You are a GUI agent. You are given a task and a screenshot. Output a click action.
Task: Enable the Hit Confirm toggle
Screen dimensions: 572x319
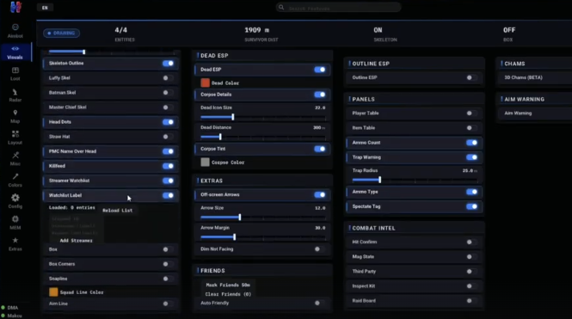471,242
